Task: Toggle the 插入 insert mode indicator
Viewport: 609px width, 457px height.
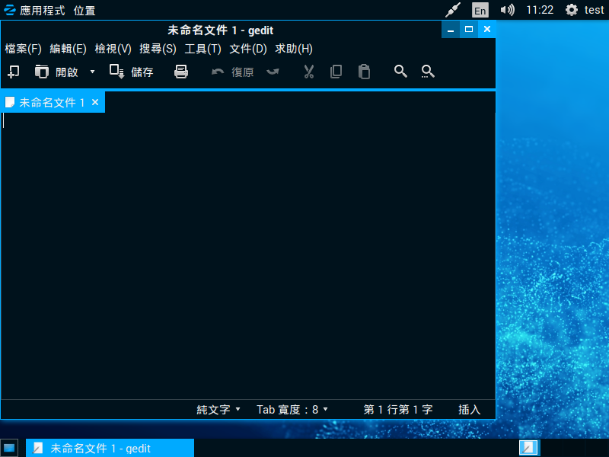Action: click(469, 410)
